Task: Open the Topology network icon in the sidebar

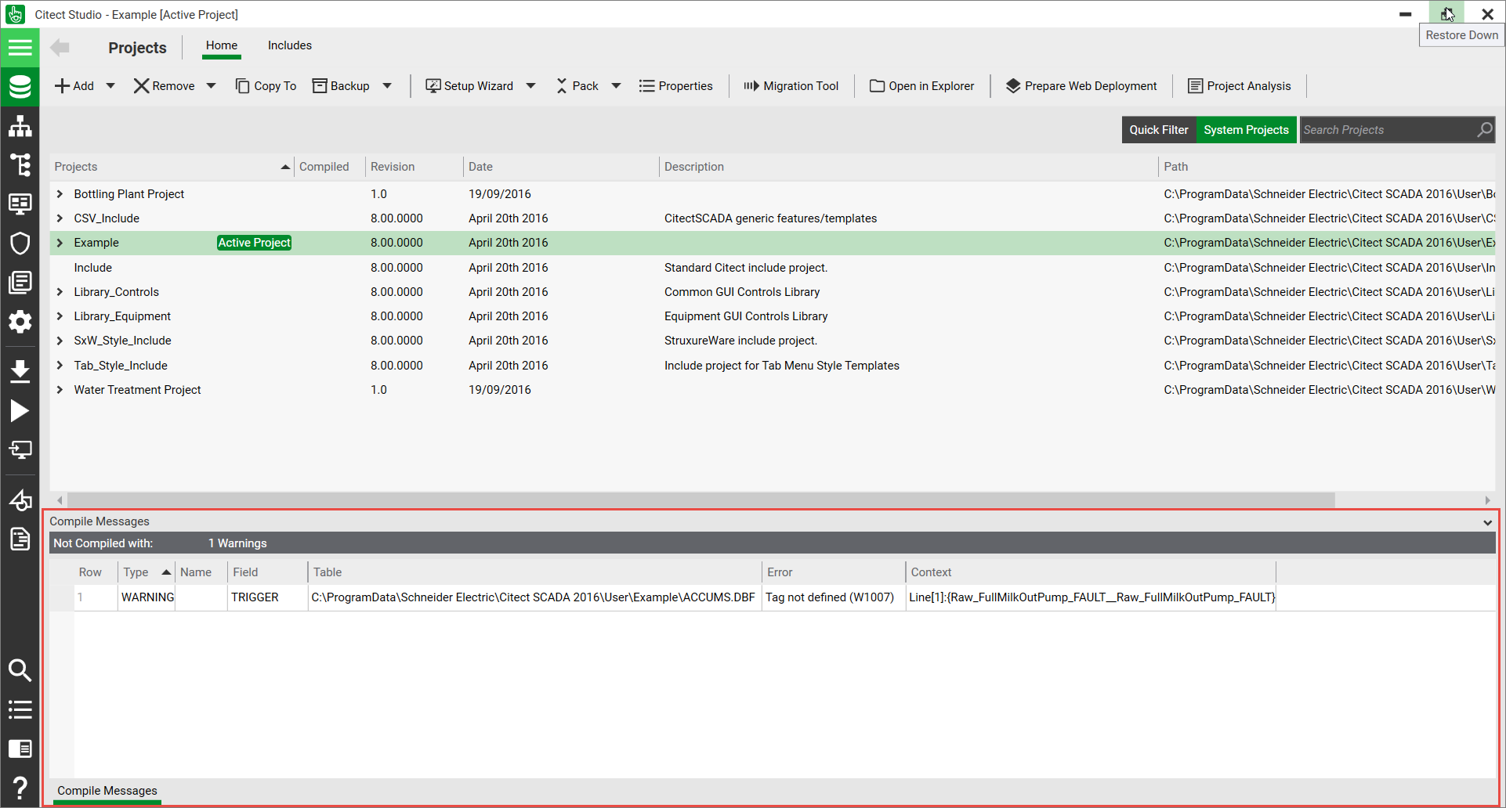Action: click(x=20, y=126)
